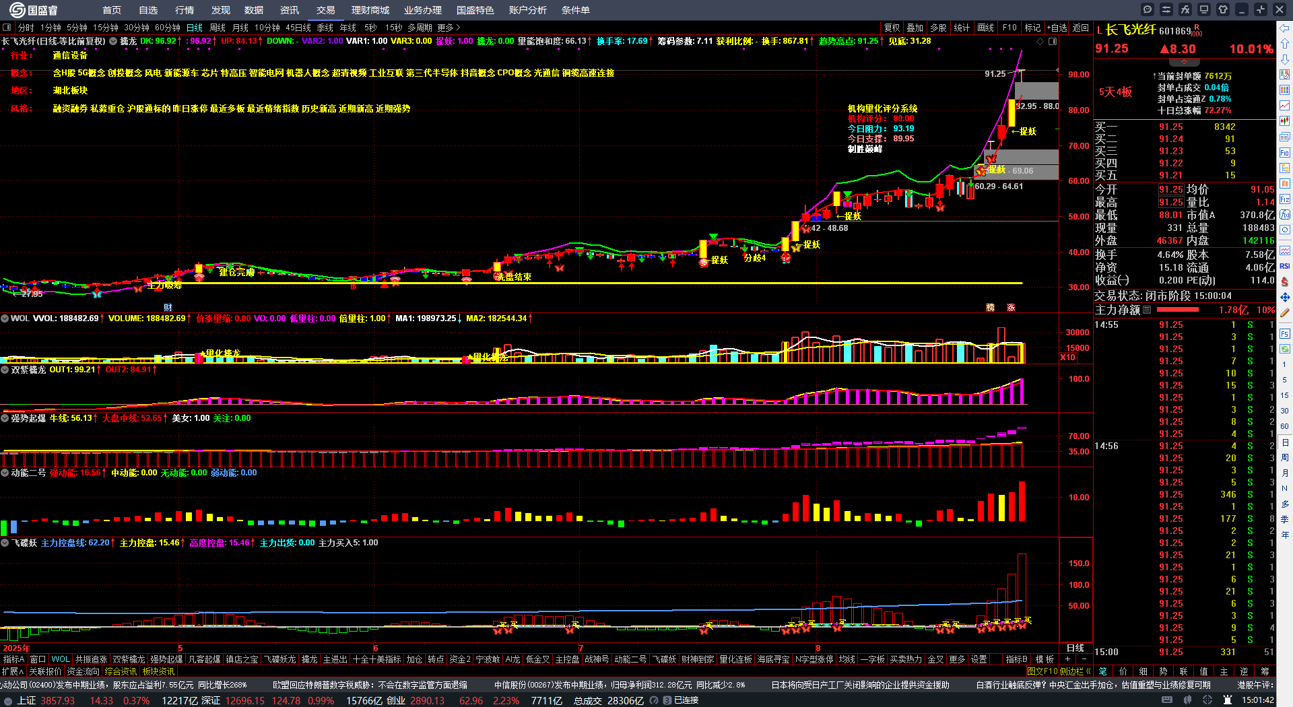Toggle the 窗口 option in the indicator bar
Screen dimensions: 1293x707
pos(38,659)
